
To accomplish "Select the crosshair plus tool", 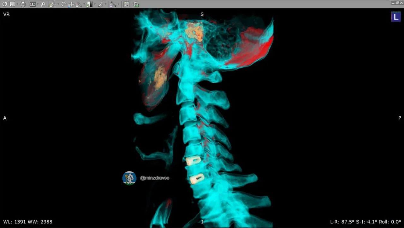I will tap(71, 4).
